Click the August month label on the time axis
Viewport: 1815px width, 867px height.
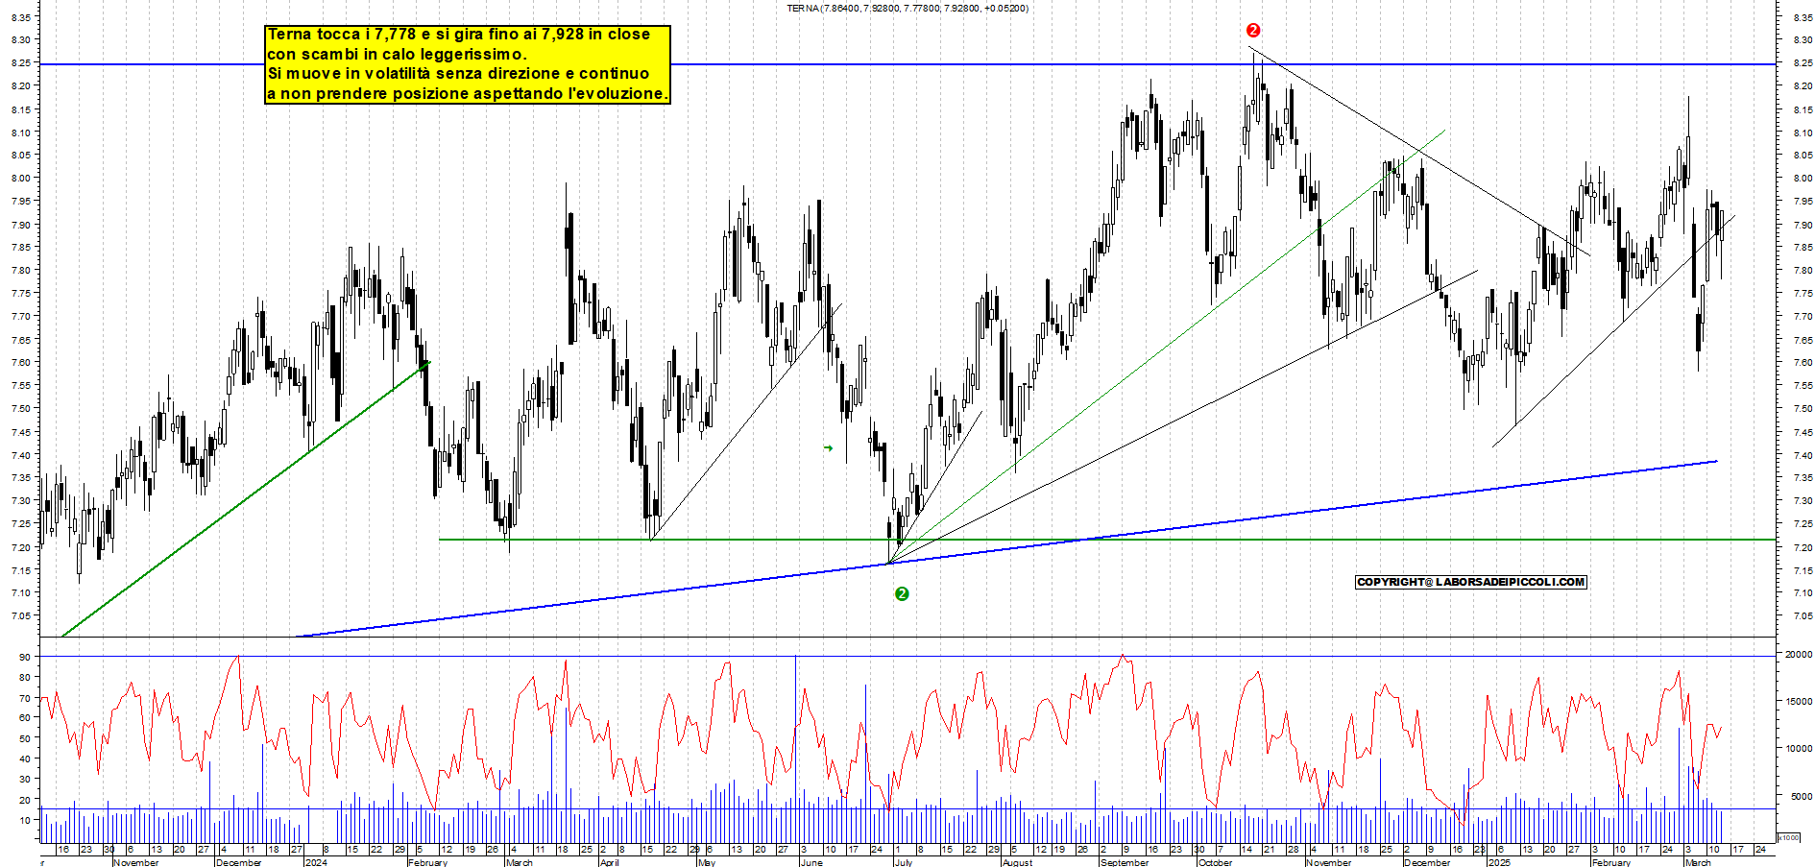[1017, 862]
